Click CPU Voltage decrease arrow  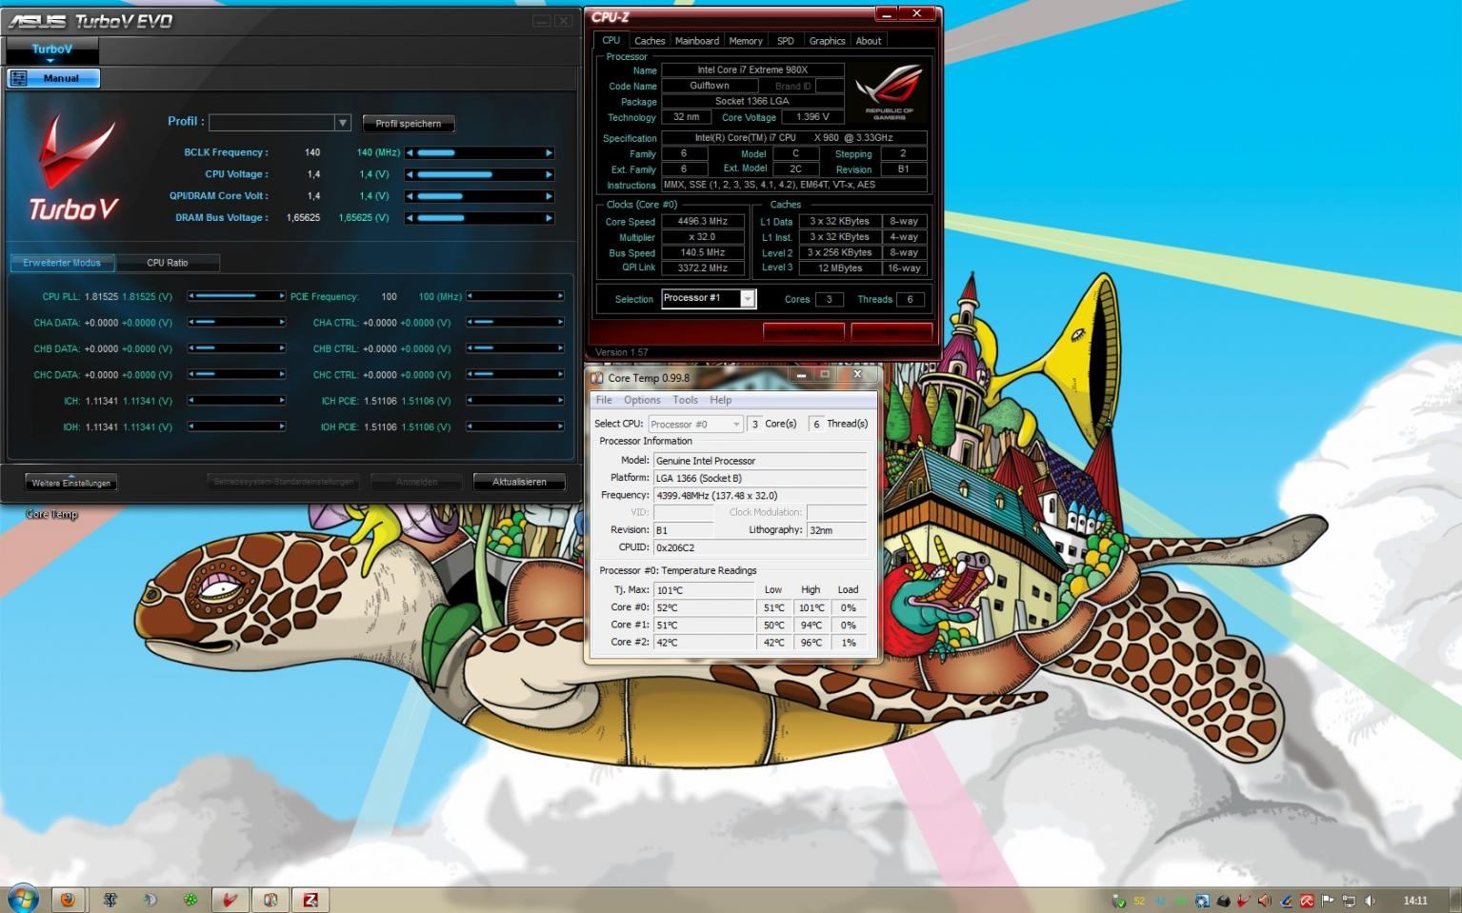point(410,174)
